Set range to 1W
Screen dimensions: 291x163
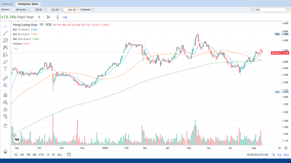click(22, 155)
